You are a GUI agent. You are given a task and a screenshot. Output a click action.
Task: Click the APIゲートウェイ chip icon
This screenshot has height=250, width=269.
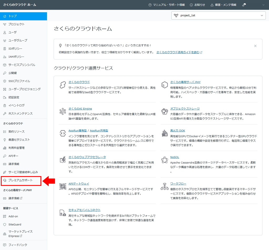[x=63, y=186]
